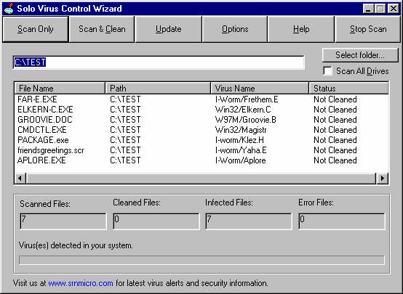This screenshot has height=294, width=403.
Task: Select the APLORE.EXE file
Action: (x=41, y=160)
